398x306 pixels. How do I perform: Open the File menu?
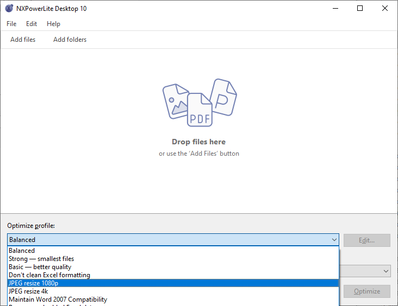pyautogui.click(x=11, y=24)
